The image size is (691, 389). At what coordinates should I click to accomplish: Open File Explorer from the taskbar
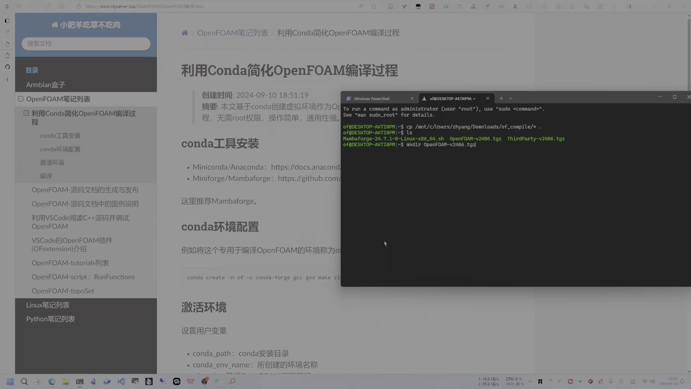[66, 381]
